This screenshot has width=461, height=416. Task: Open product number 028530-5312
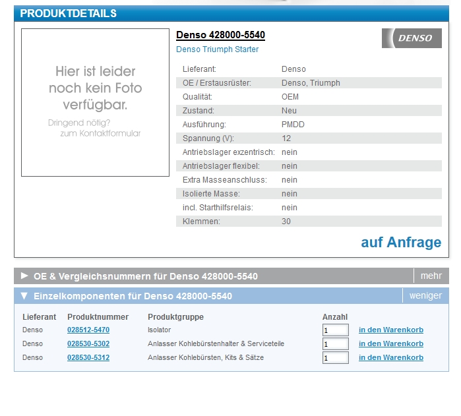tap(88, 357)
